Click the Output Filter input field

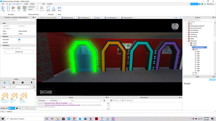[86, 100]
